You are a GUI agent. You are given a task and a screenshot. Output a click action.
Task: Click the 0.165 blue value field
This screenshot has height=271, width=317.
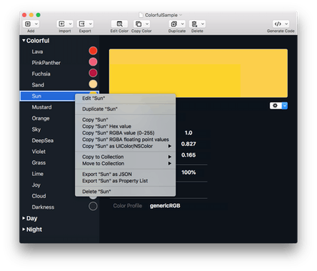pos(188,155)
